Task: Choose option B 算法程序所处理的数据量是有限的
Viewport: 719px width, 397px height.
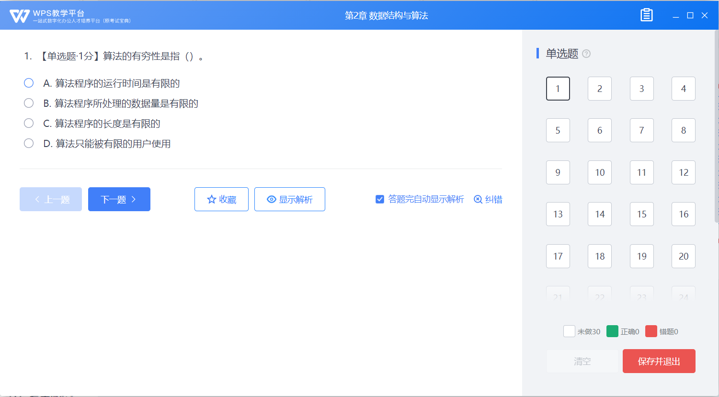Action: (29, 103)
